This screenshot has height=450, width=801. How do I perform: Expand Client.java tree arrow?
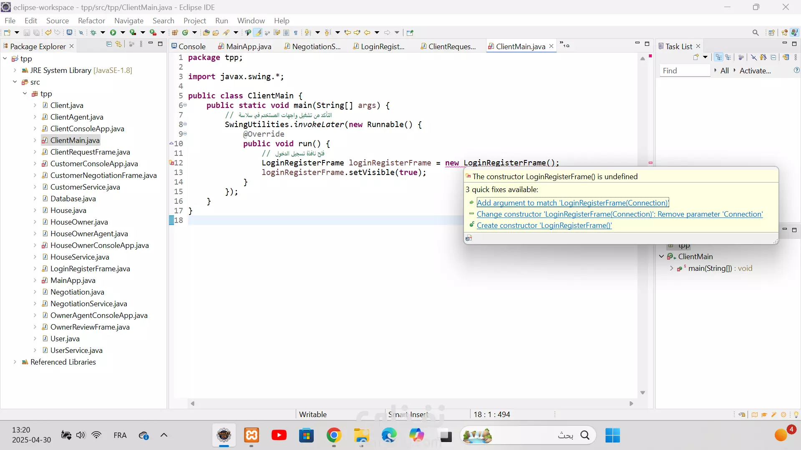[35, 105]
